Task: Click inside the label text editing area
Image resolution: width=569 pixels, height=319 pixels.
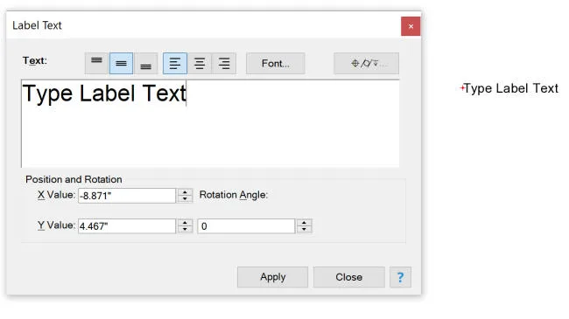Action: (210, 123)
